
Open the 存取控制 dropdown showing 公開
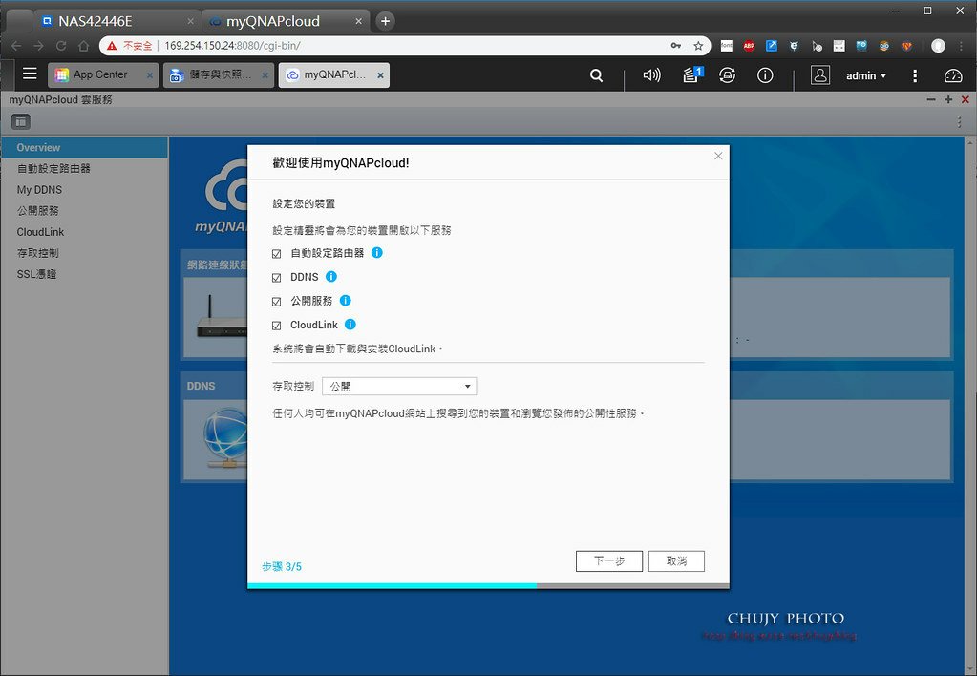tap(399, 387)
